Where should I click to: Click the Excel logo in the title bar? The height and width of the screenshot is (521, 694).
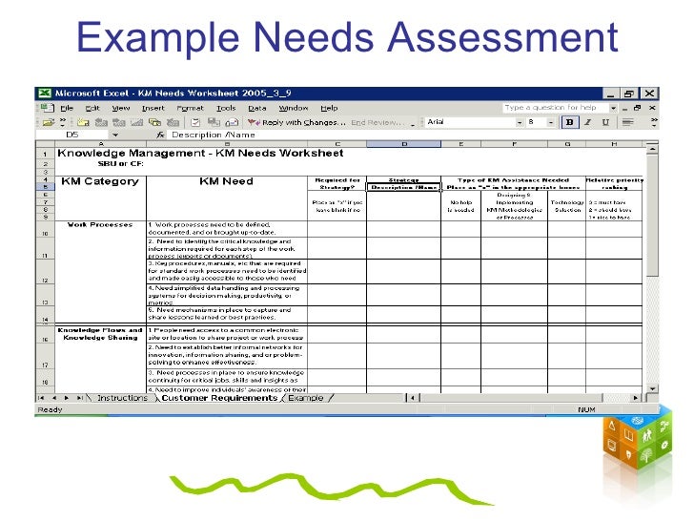44,94
